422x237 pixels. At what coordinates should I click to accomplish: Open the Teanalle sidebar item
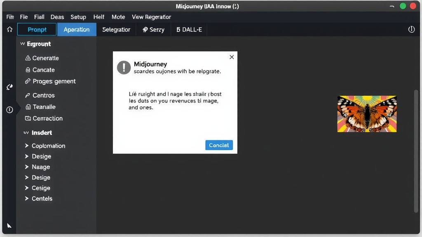[x=40, y=107]
